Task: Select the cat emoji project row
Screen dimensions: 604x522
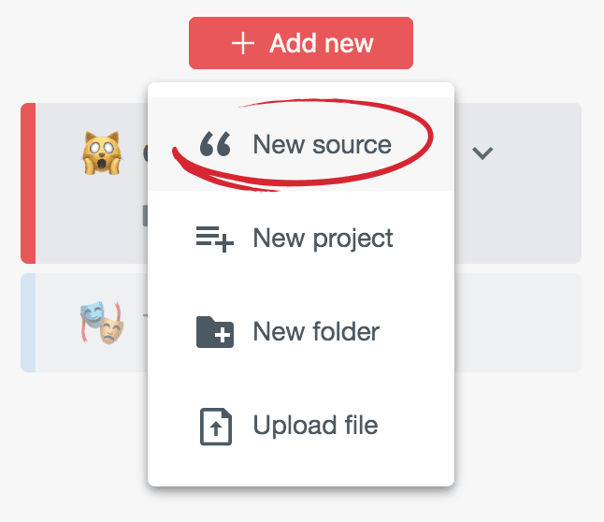Action: [524, 215]
